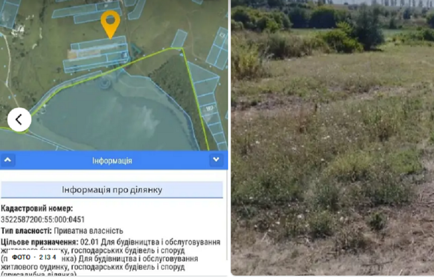Click the Кадастровий номер label
The image size is (434, 277).
[x=37, y=208]
